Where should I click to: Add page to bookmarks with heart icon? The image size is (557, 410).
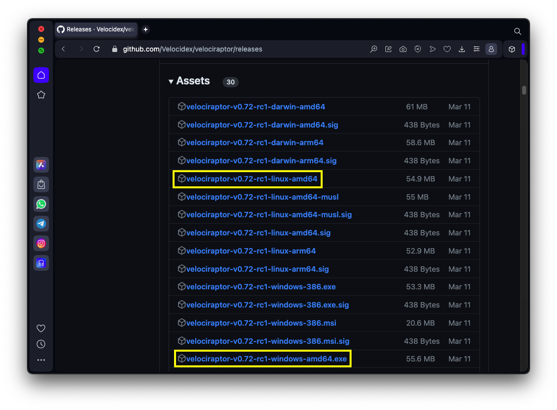pyautogui.click(x=447, y=49)
